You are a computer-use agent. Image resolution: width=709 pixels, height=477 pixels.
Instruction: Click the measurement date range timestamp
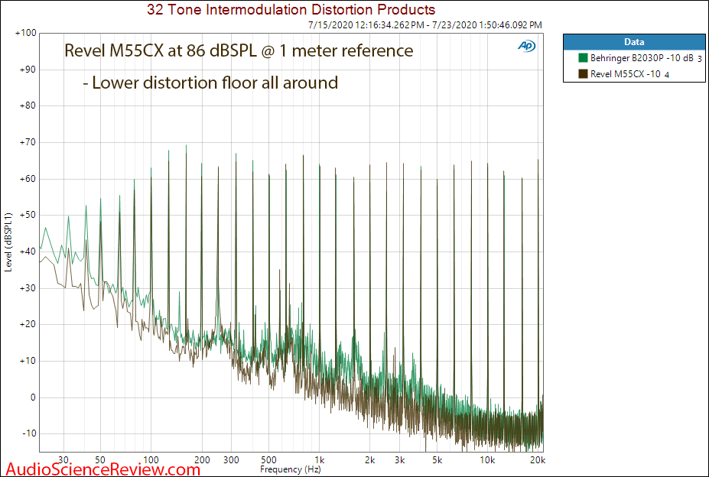pyautogui.click(x=424, y=25)
